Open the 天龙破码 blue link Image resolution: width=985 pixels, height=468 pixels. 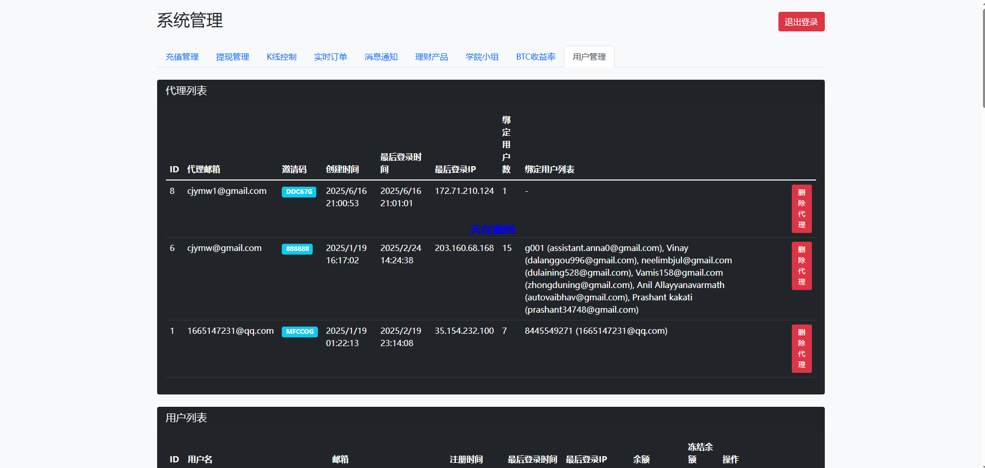pyautogui.click(x=492, y=230)
